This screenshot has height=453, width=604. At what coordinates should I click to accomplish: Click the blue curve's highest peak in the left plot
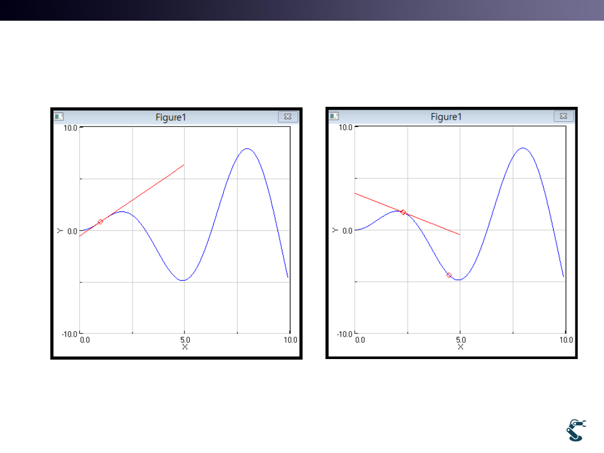coord(247,149)
